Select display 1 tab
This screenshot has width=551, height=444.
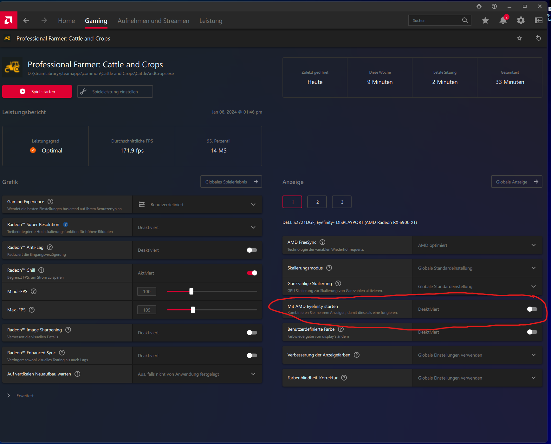(292, 202)
